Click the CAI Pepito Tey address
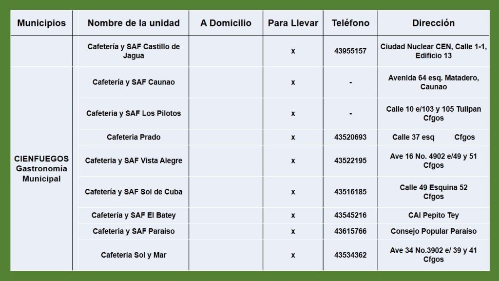This screenshot has height=281, width=499. pyautogui.click(x=433, y=215)
